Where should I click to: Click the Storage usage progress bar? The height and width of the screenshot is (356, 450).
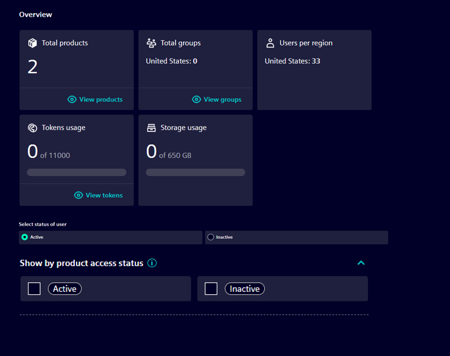pos(196,172)
